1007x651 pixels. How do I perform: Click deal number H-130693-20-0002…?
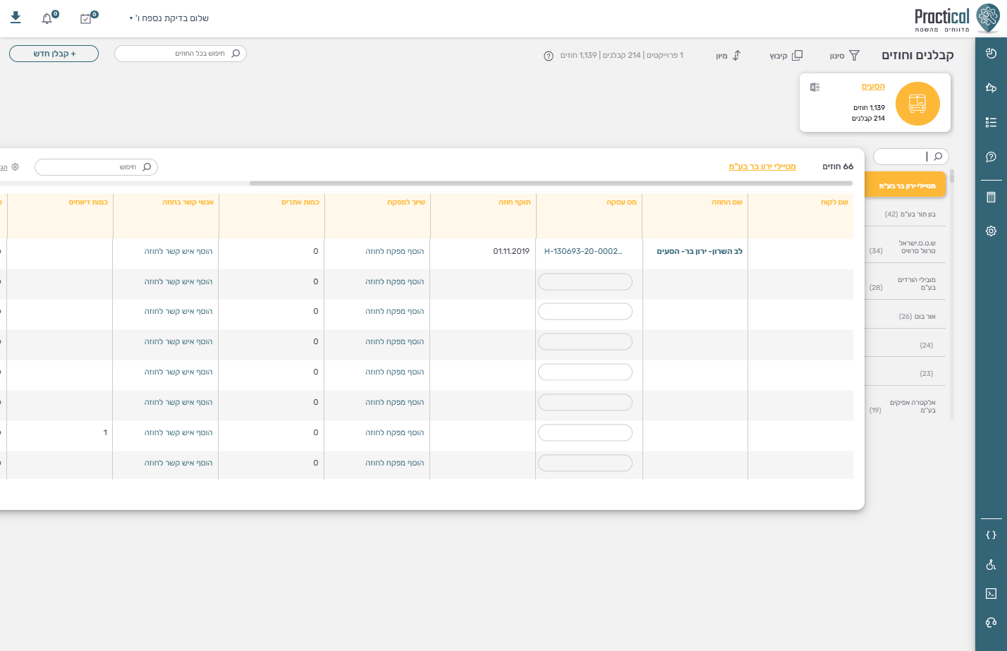coord(583,251)
